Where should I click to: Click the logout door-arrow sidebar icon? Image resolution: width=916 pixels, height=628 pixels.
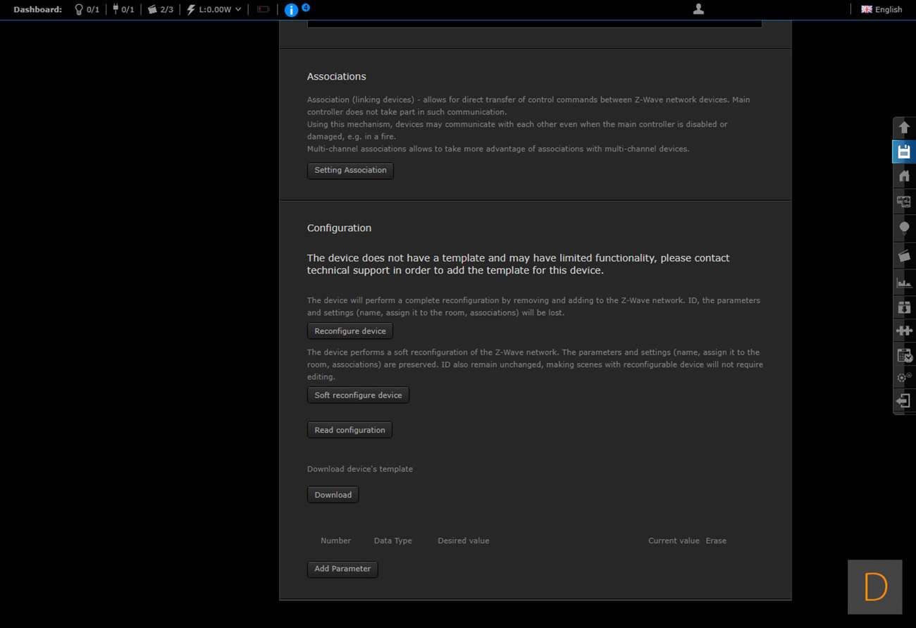click(904, 401)
